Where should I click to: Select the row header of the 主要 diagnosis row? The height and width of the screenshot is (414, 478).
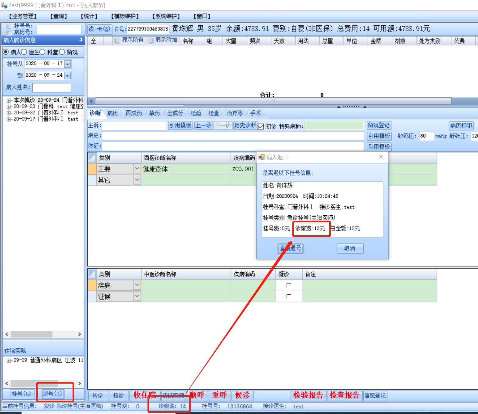[x=92, y=169]
